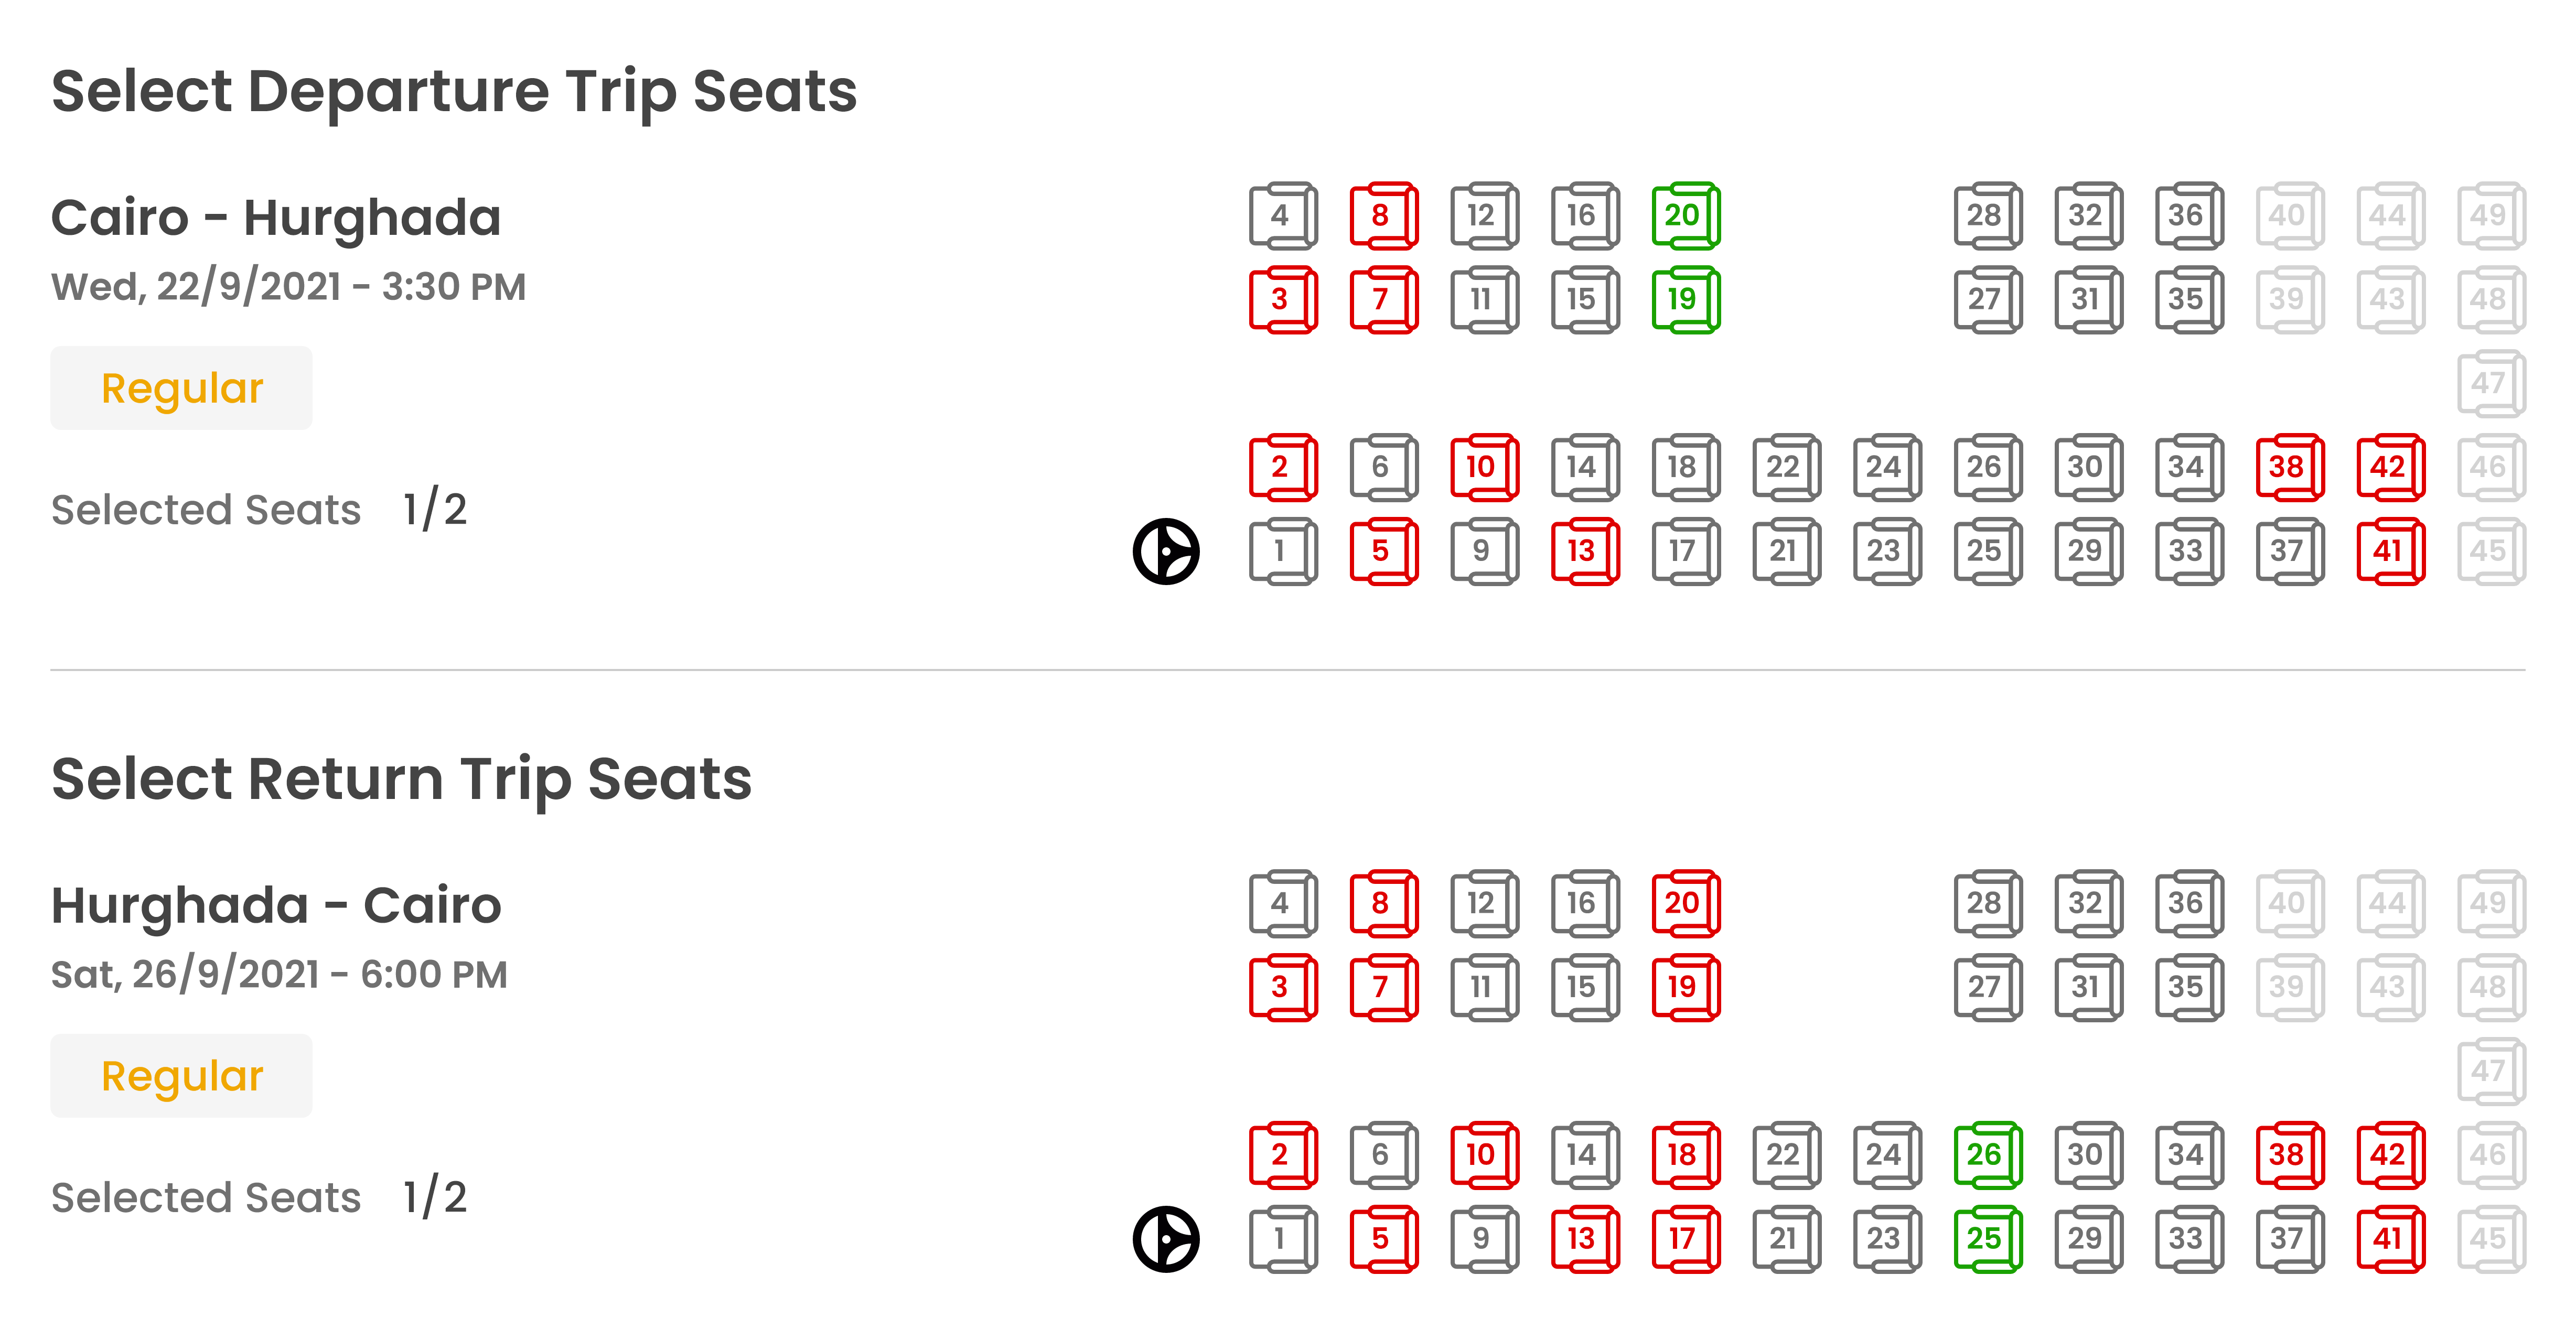The image size is (2576, 1340).
Task: Choose seat 6 on the return trip
Action: point(1383,1155)
